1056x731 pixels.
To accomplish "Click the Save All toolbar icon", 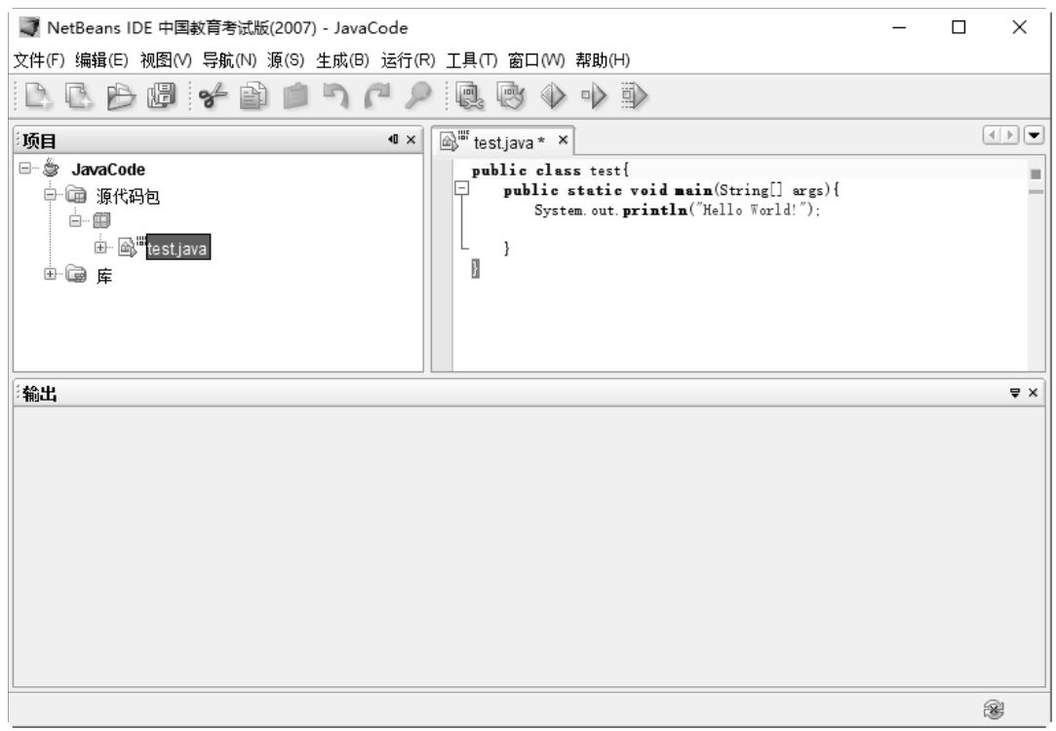I will tap(162, 96).
